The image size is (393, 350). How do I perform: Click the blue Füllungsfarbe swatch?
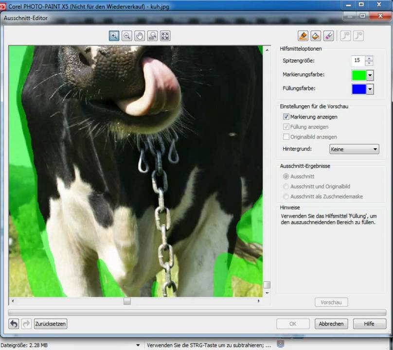[359, 89]
